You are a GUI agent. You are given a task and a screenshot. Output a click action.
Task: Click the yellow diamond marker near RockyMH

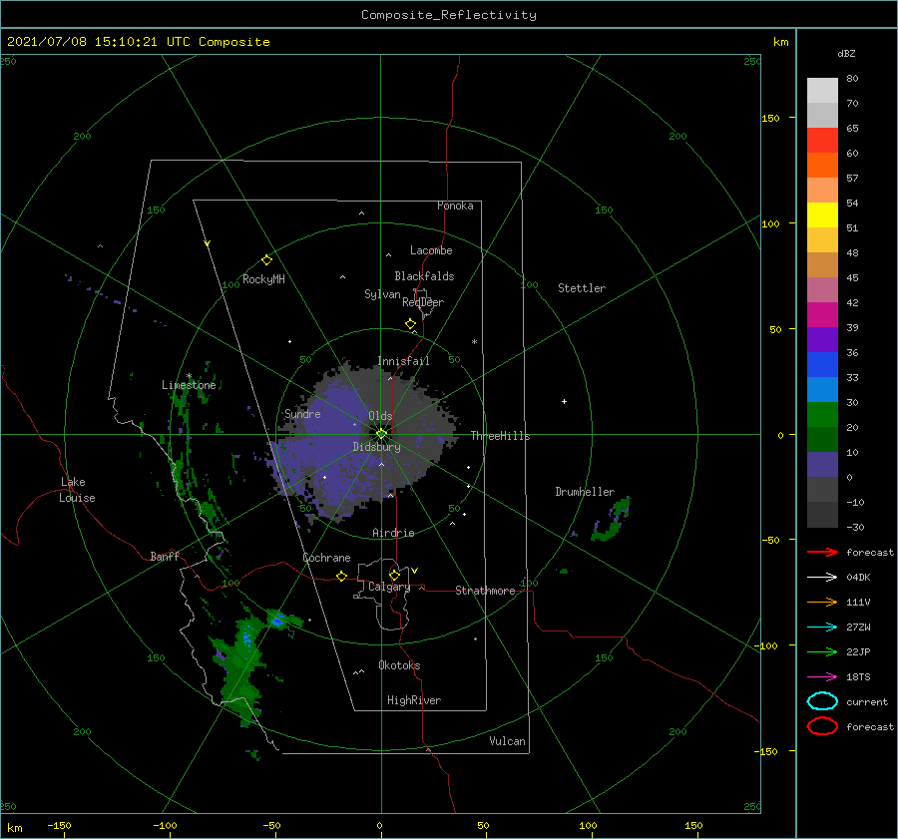pyautogui.click(x=266, y=260)
